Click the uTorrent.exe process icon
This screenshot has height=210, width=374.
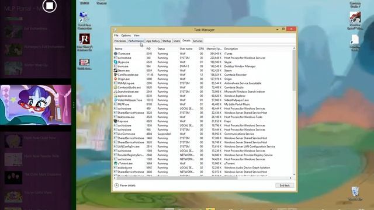[116, 163]
